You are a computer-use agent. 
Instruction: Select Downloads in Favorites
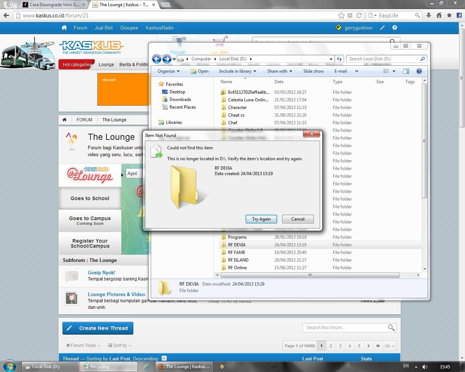point(180,100)
